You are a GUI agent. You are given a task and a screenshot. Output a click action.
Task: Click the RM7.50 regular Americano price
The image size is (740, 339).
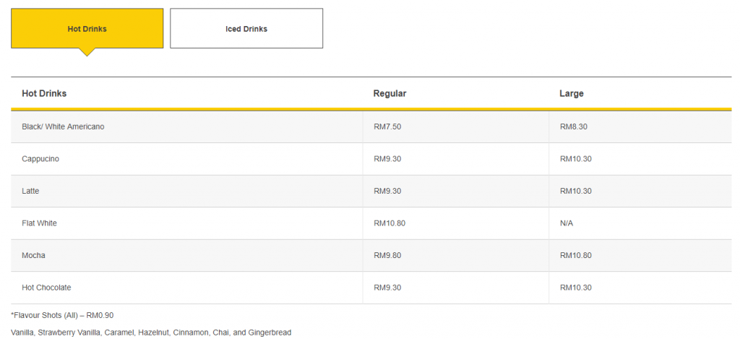tap(387, 126)
